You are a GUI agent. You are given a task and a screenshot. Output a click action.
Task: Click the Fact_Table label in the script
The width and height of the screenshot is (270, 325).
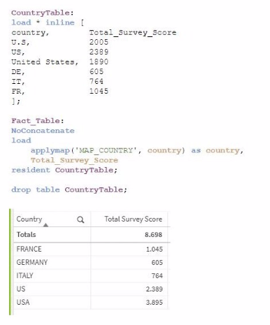click(37, 121)
